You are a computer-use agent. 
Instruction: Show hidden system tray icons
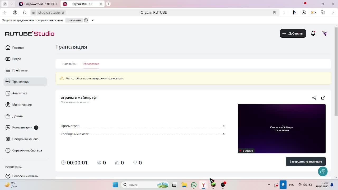point(269,185)
